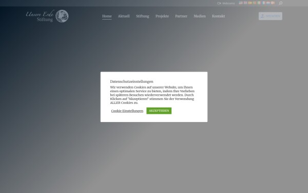The height and width of the screenshot is (193, 308).
Task: Open the Stiftung menu item
Action: (x=143, y=16)
